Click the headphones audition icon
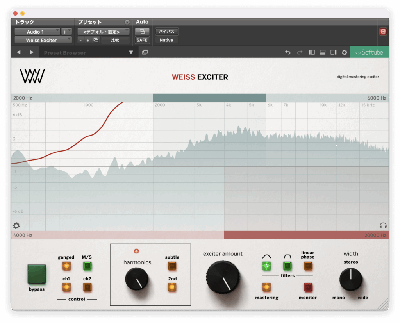Viewport: 400px width, 323px height. click(383, 225)
